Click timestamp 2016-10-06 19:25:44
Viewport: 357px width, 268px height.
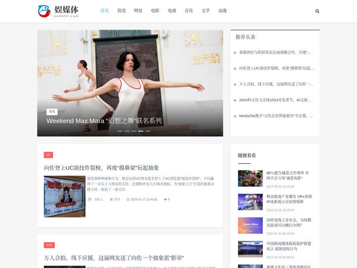pos(280,210)
